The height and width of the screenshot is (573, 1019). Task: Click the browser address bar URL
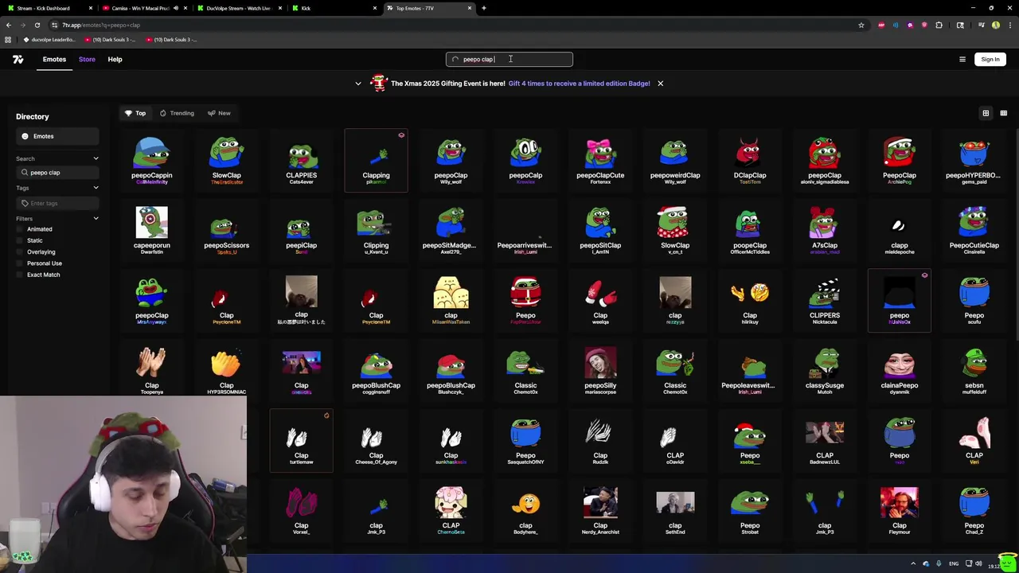tap(102, 25)
